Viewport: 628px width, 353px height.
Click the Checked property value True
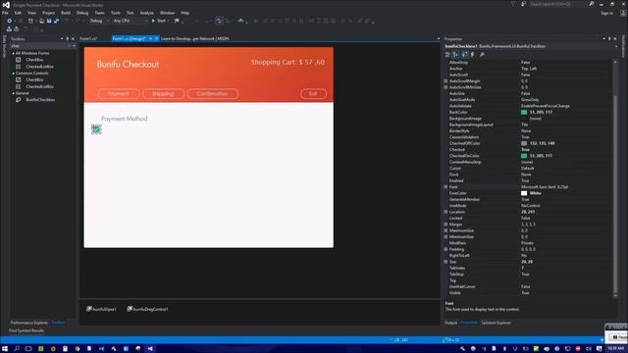[x=525, y=149]
